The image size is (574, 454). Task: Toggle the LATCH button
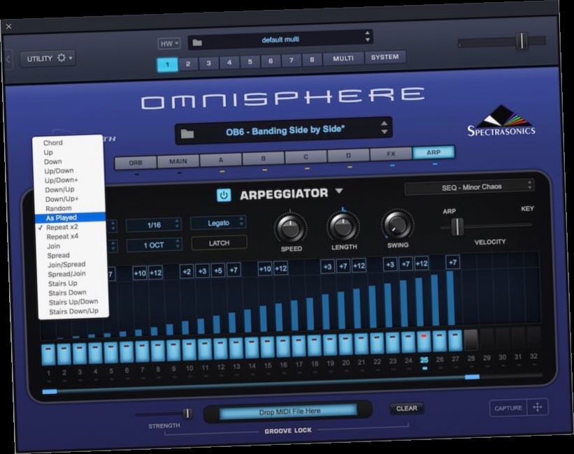219,243
